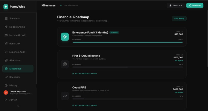Image resolution: width=208 pixels, height=111 pixels.
Task: Navigate to Expense Audit
Action: click(18, 52)
